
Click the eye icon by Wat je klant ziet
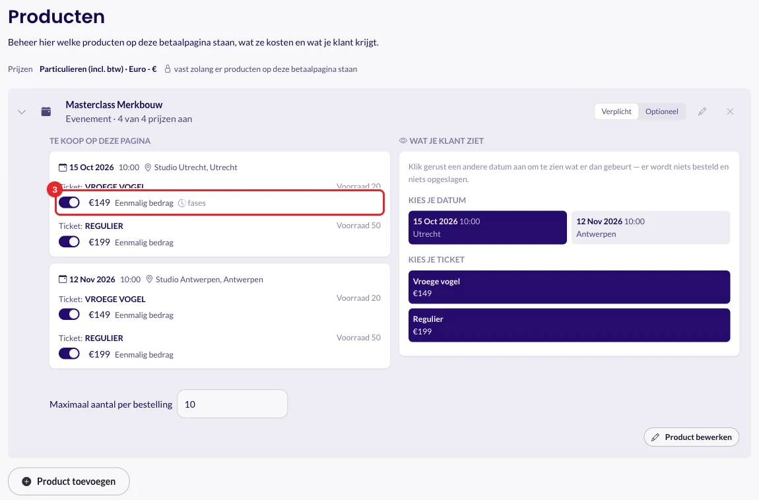click(403, 141)
